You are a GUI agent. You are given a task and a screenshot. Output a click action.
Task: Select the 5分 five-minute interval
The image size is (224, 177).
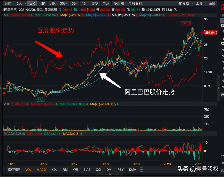point(74,3)
